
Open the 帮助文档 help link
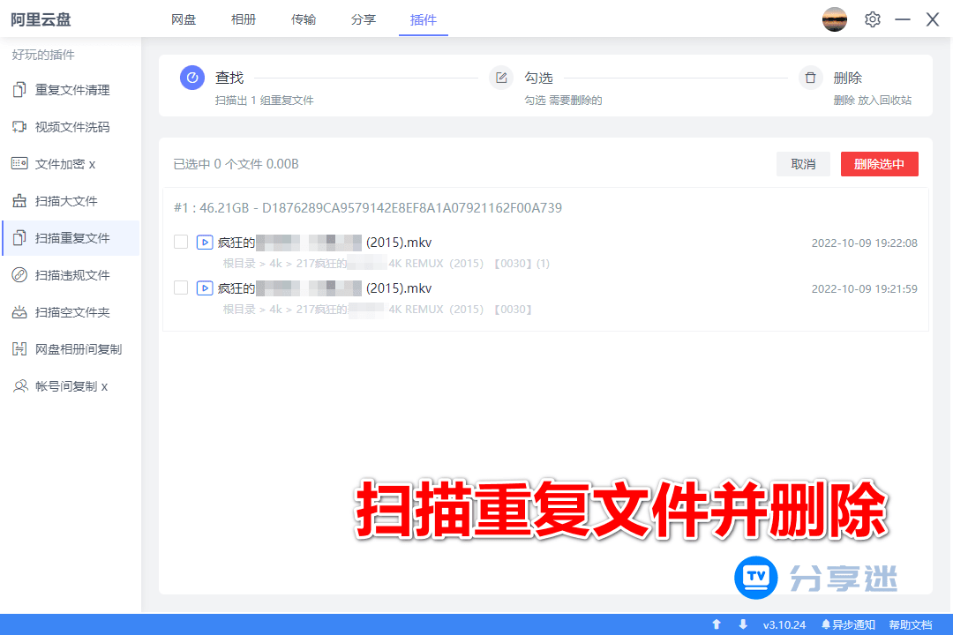click(x=910, y=624)
